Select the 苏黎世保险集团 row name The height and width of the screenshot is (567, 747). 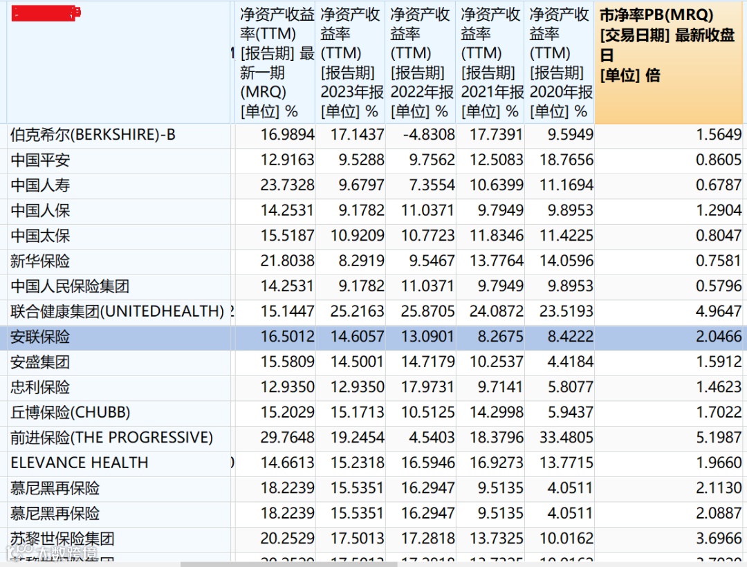62,539
